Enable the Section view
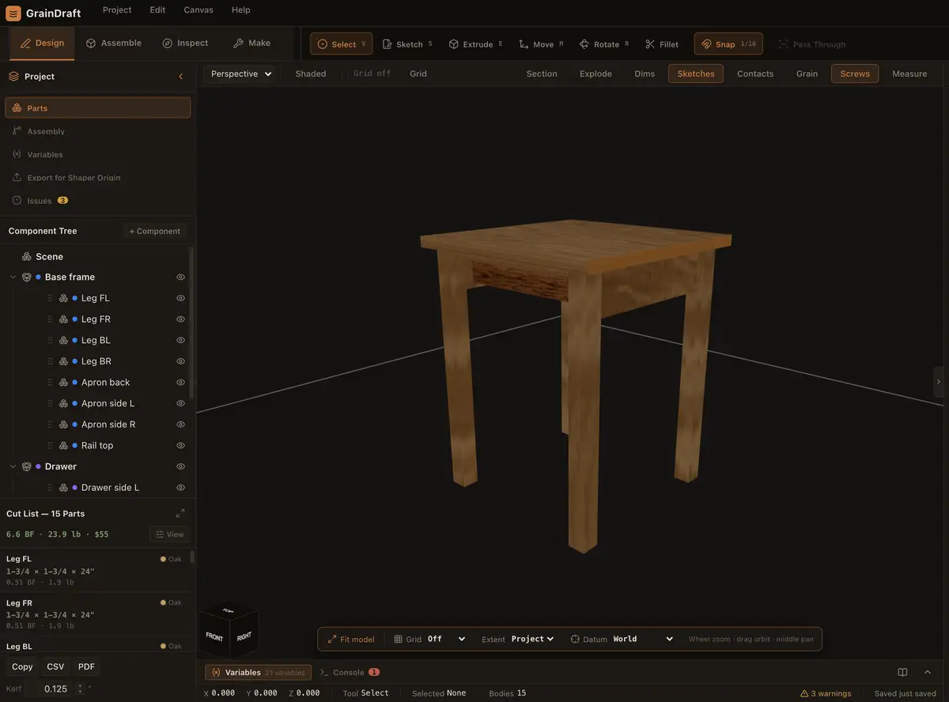Viewport: 949px width, 702px height. point(542,74)
